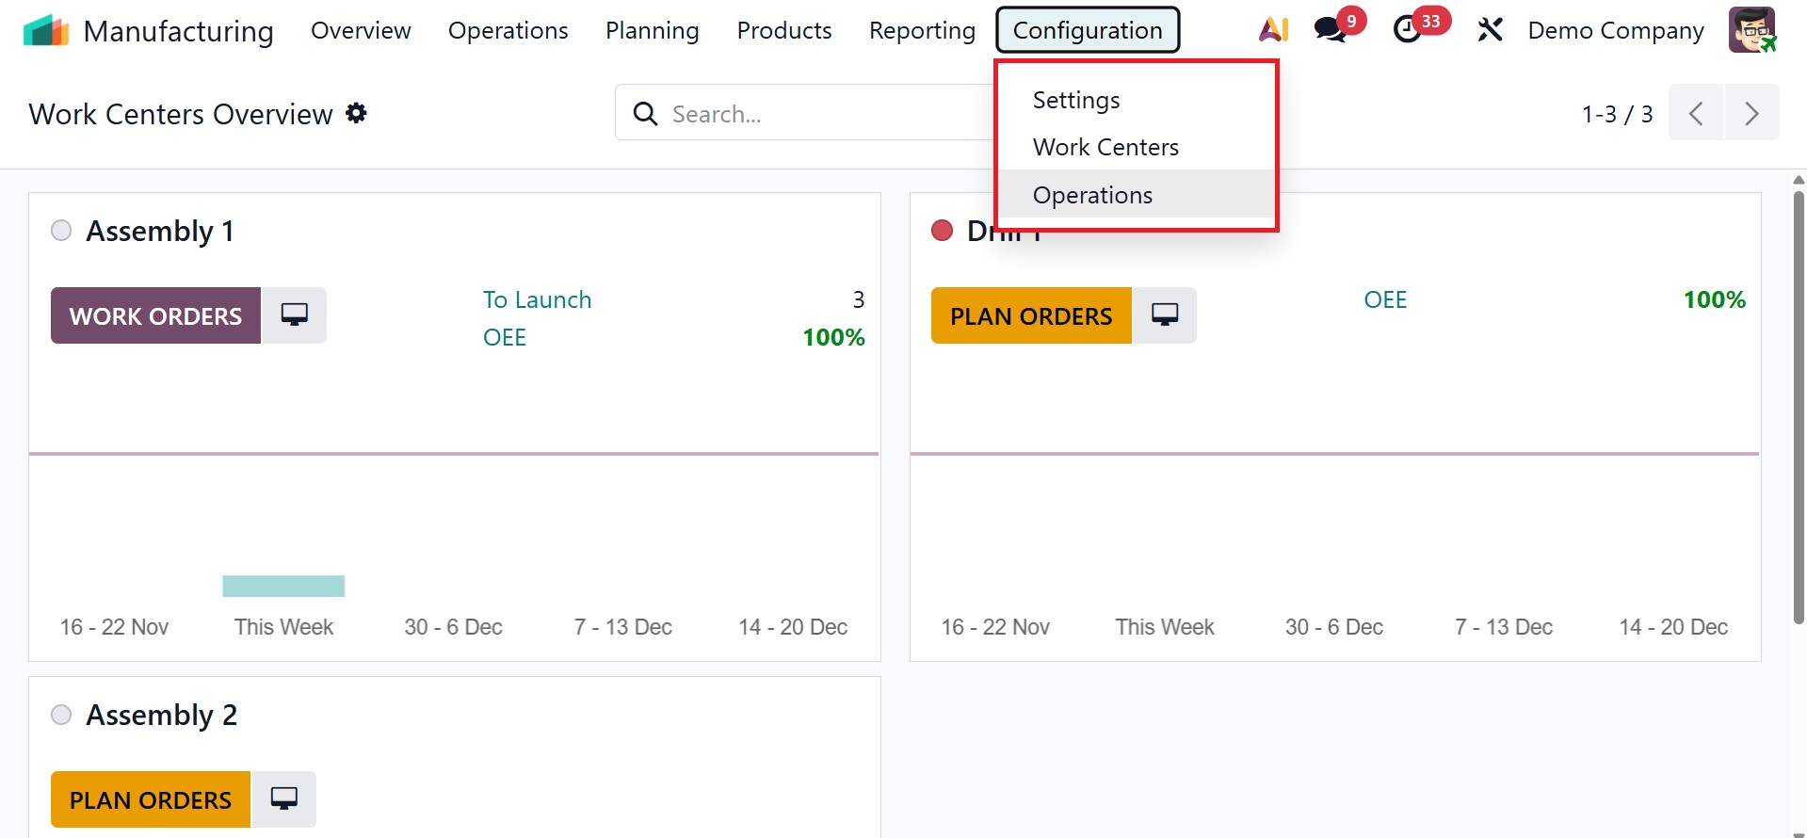Click the Manufacturing app logo icon
Screen dimensions: 1807x838
46,31
